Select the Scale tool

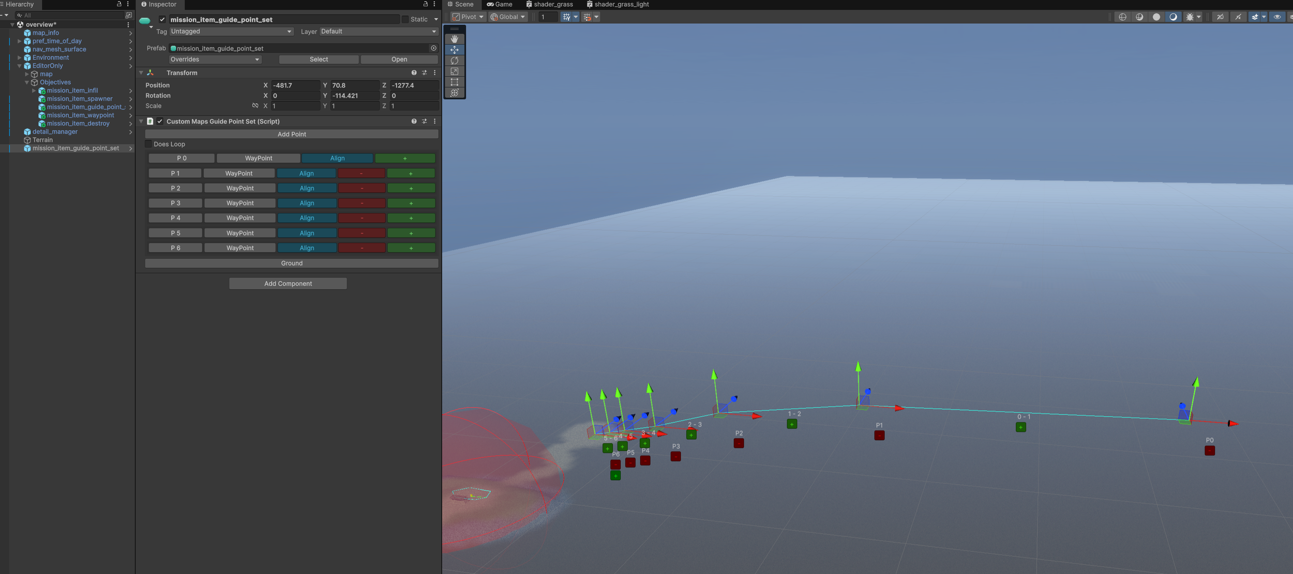454,71
